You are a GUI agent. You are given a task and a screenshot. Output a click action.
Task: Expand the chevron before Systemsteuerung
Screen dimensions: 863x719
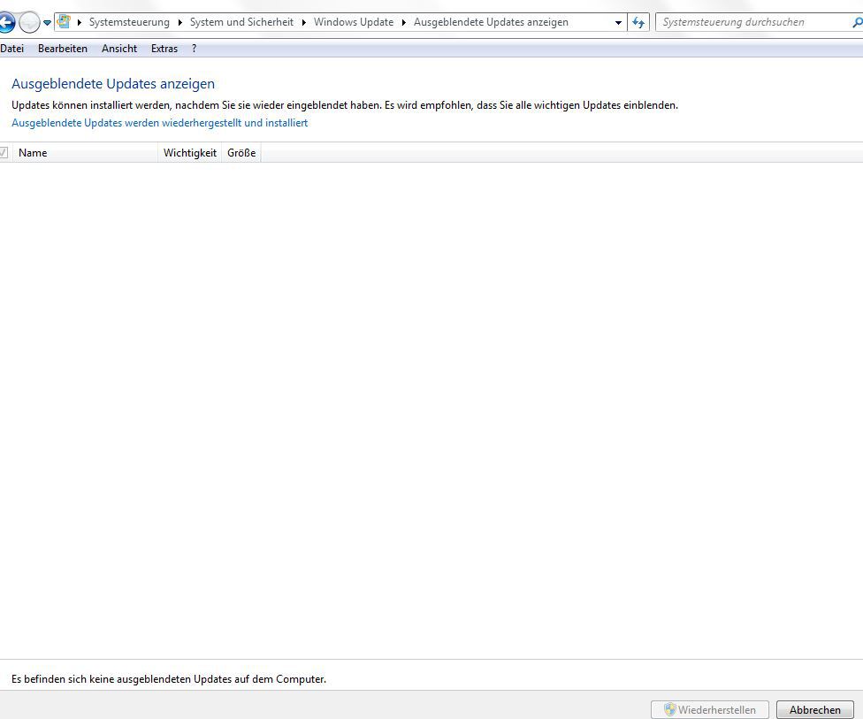tap(80, 23)
